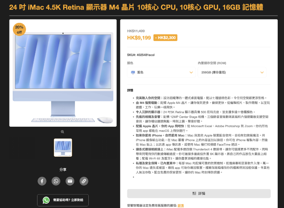The height and width of the screenshot is (208, 284).
Task: Select the blue iMac thumbnail image
Action: click(63, 148)
